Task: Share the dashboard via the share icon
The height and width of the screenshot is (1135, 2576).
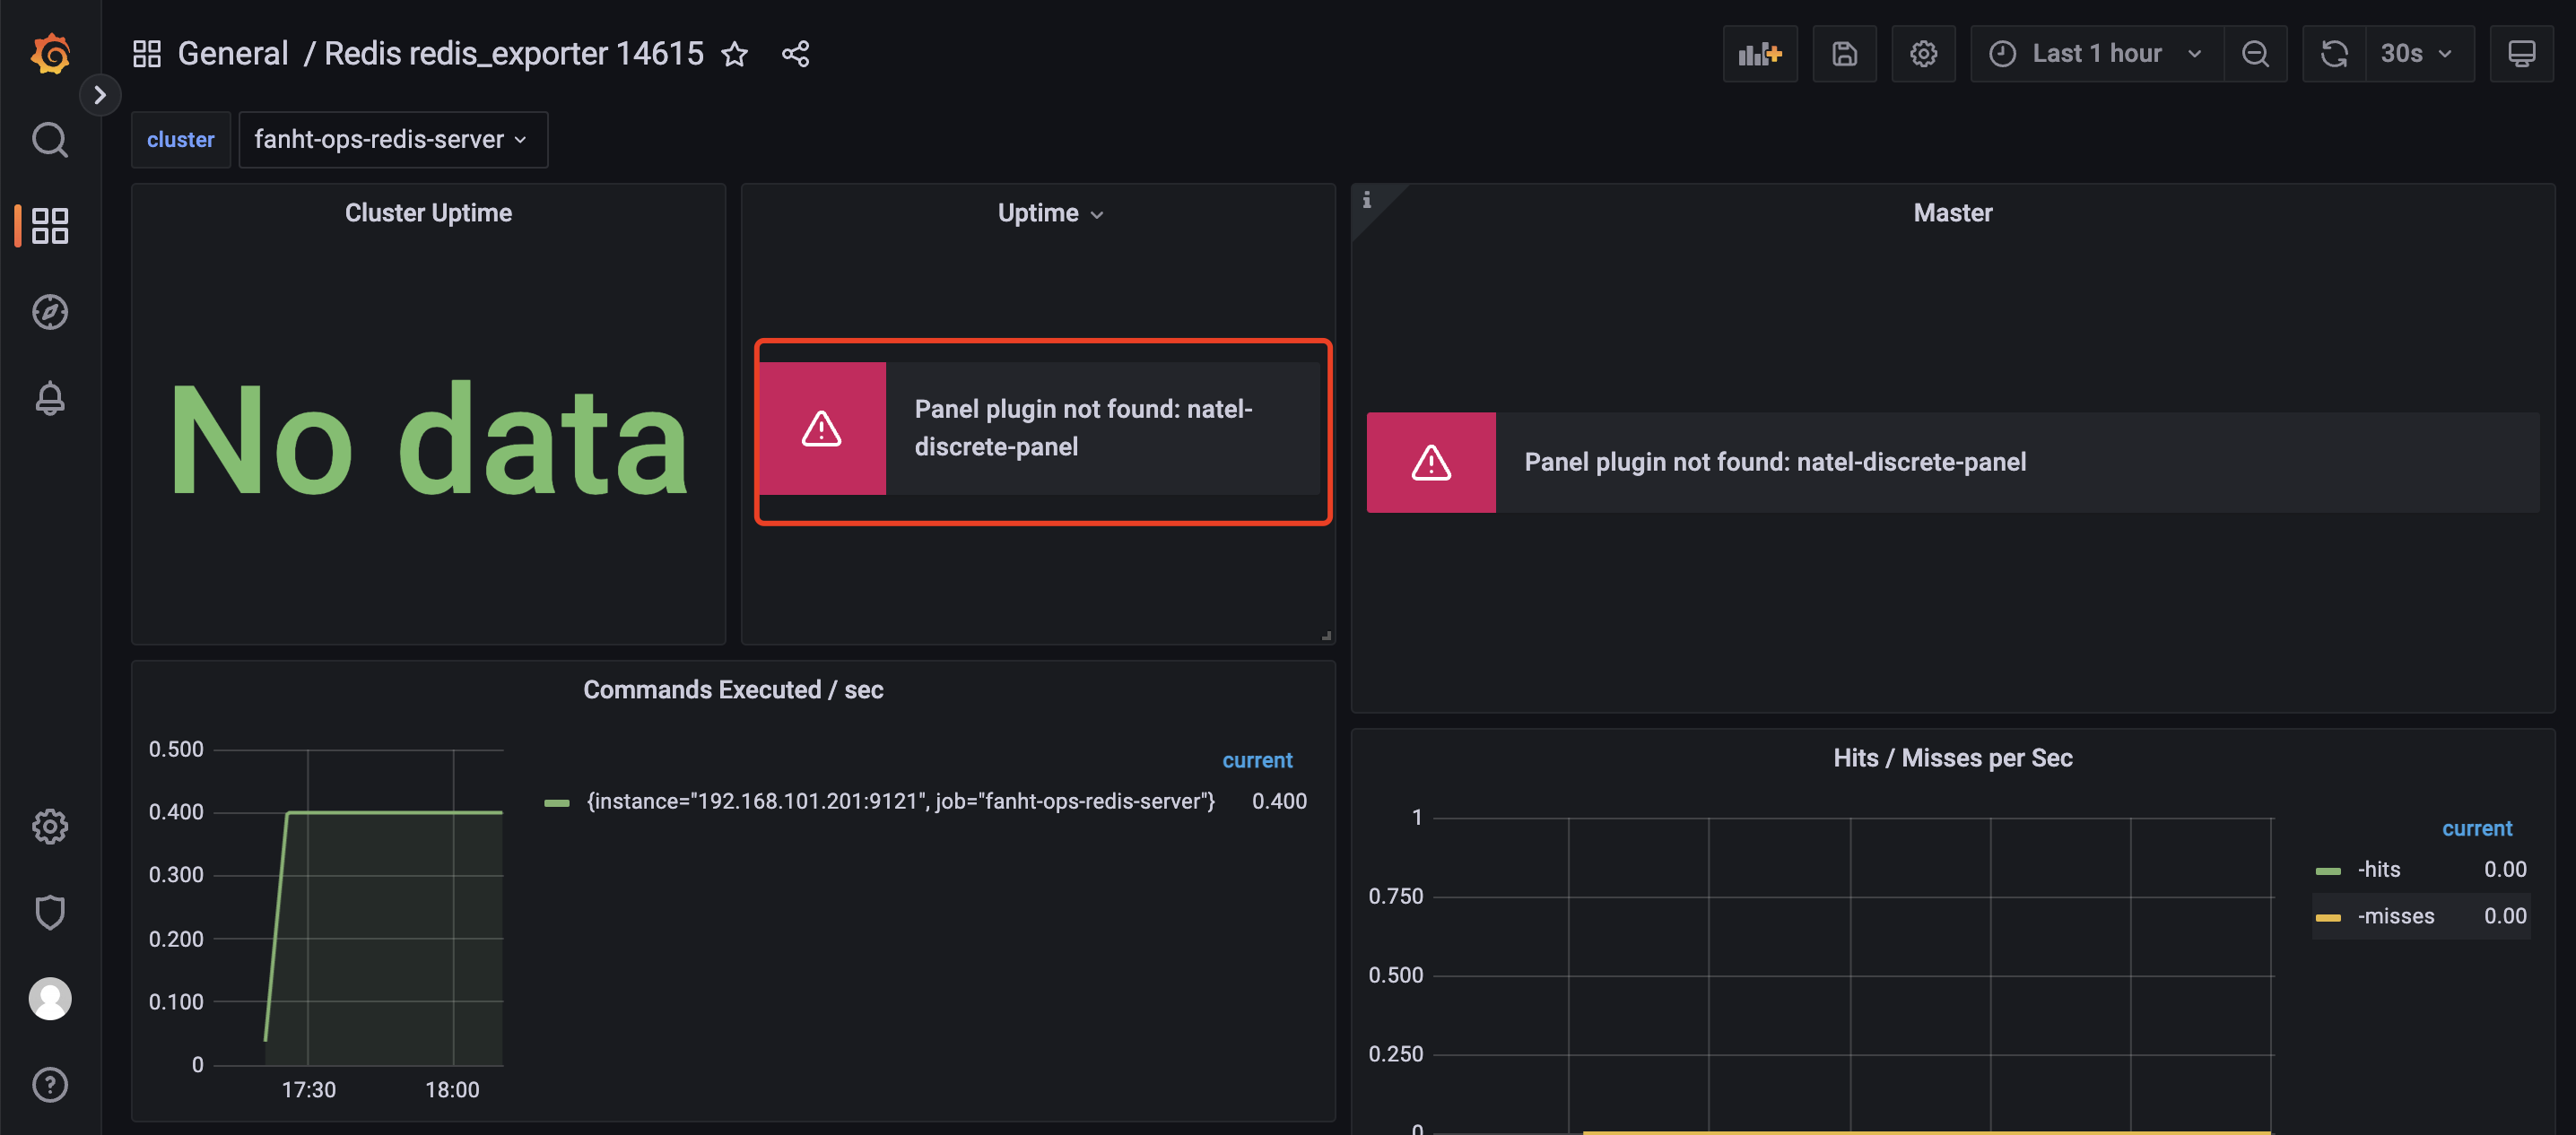Action: coord(796,54)
